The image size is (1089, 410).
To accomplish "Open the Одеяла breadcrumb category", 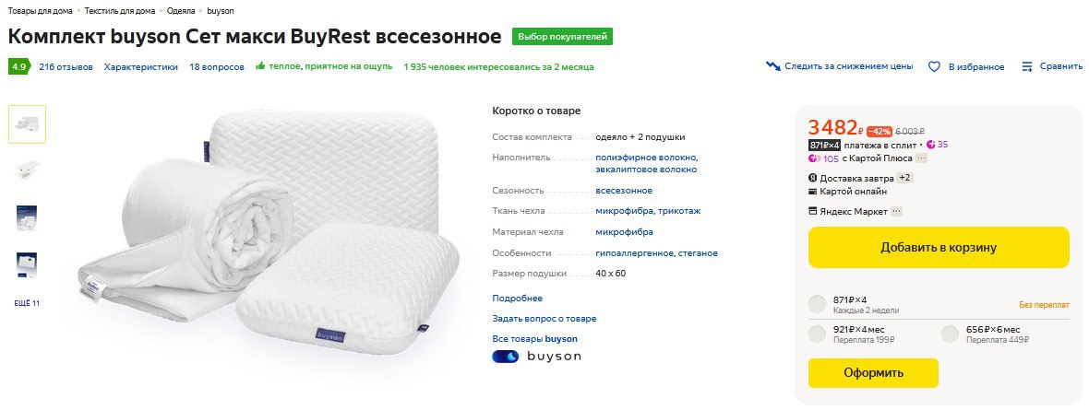I will pos(182,11).
